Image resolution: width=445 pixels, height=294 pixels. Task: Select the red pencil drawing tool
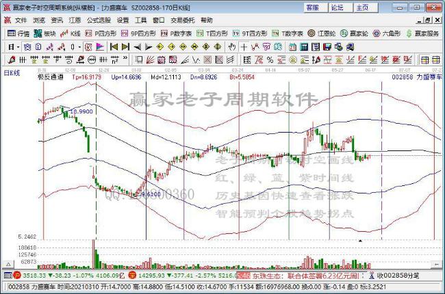tap(12, 59)
